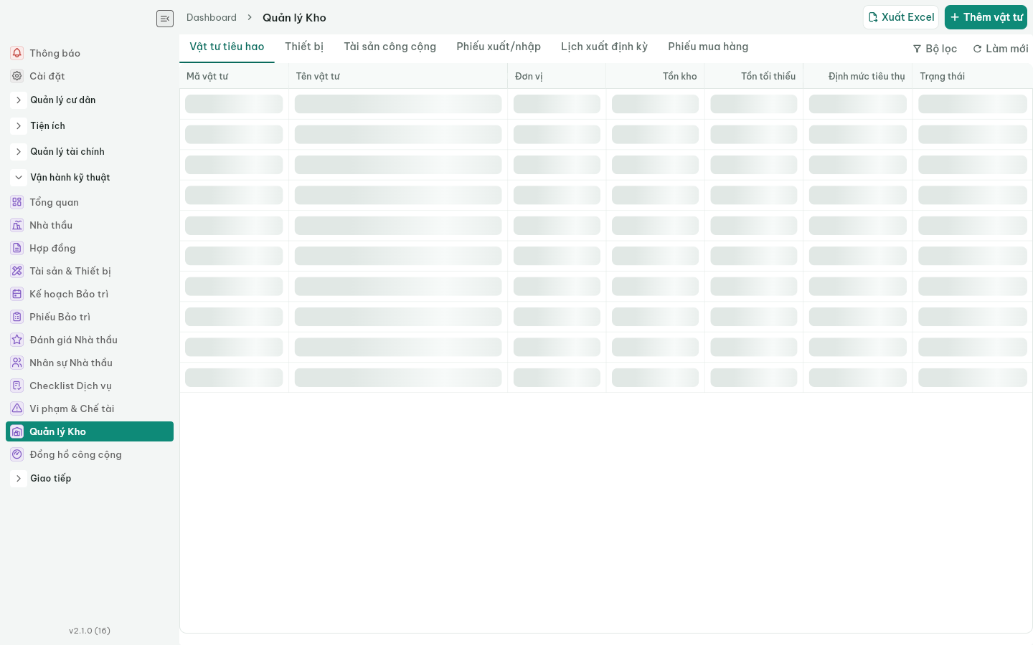Open the Phiếu mua hàng tab

click(708, 47)
